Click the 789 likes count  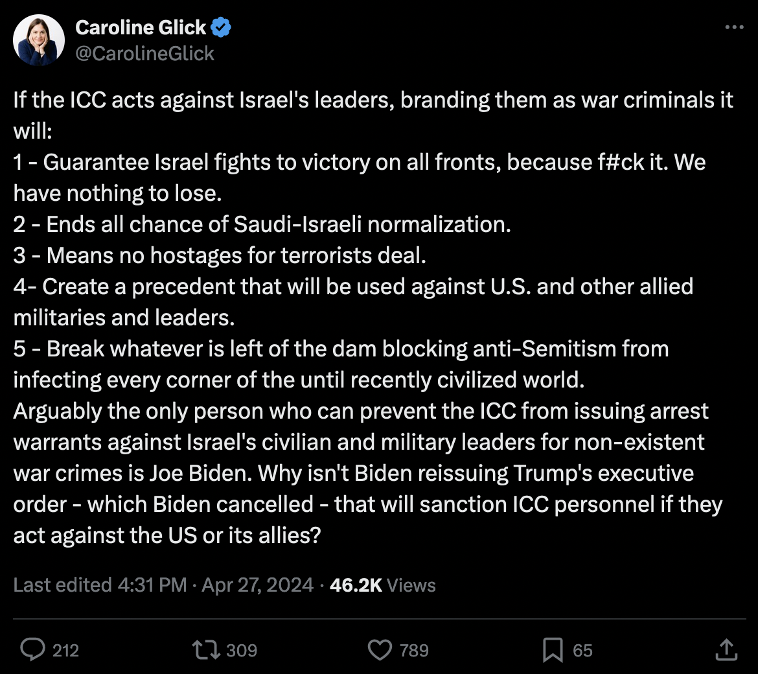(414, 650)
